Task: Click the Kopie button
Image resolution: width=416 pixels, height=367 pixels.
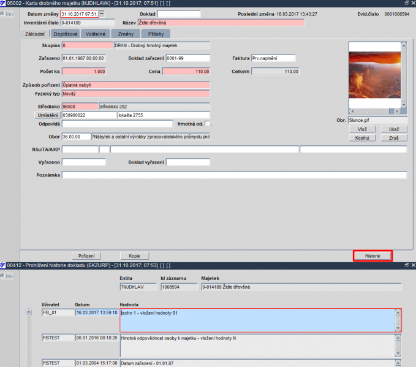Action: (135, 256)
